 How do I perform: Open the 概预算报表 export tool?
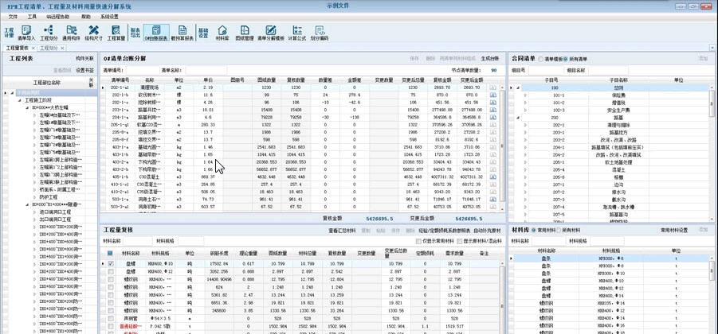pos(182,33)
